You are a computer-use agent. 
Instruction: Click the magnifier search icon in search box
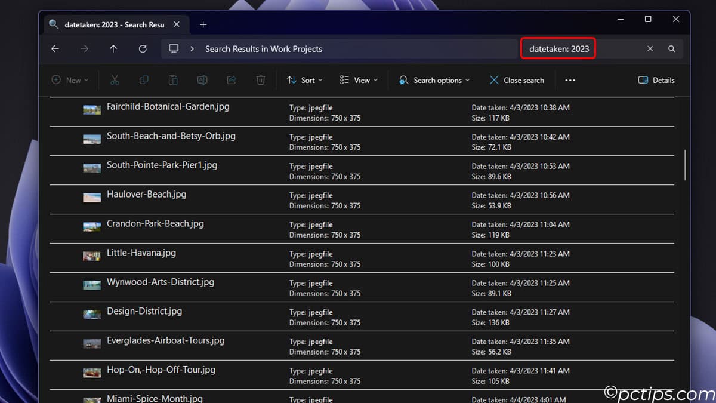672,49
